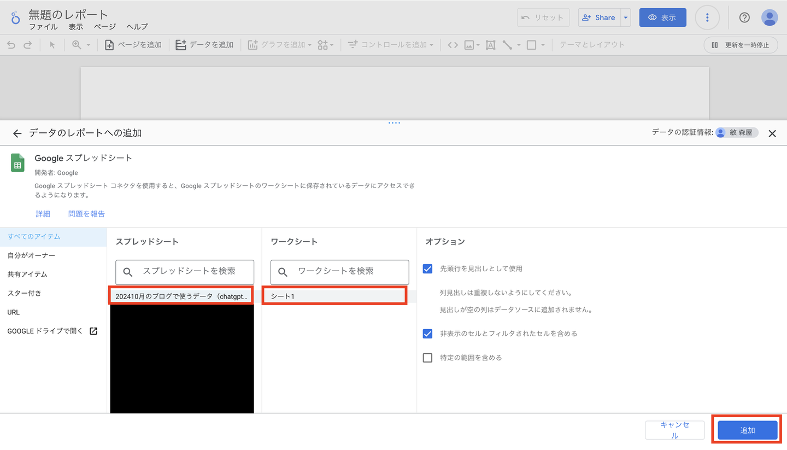Click the 問題を報告 link
The image size is (787, 450).
86,214
